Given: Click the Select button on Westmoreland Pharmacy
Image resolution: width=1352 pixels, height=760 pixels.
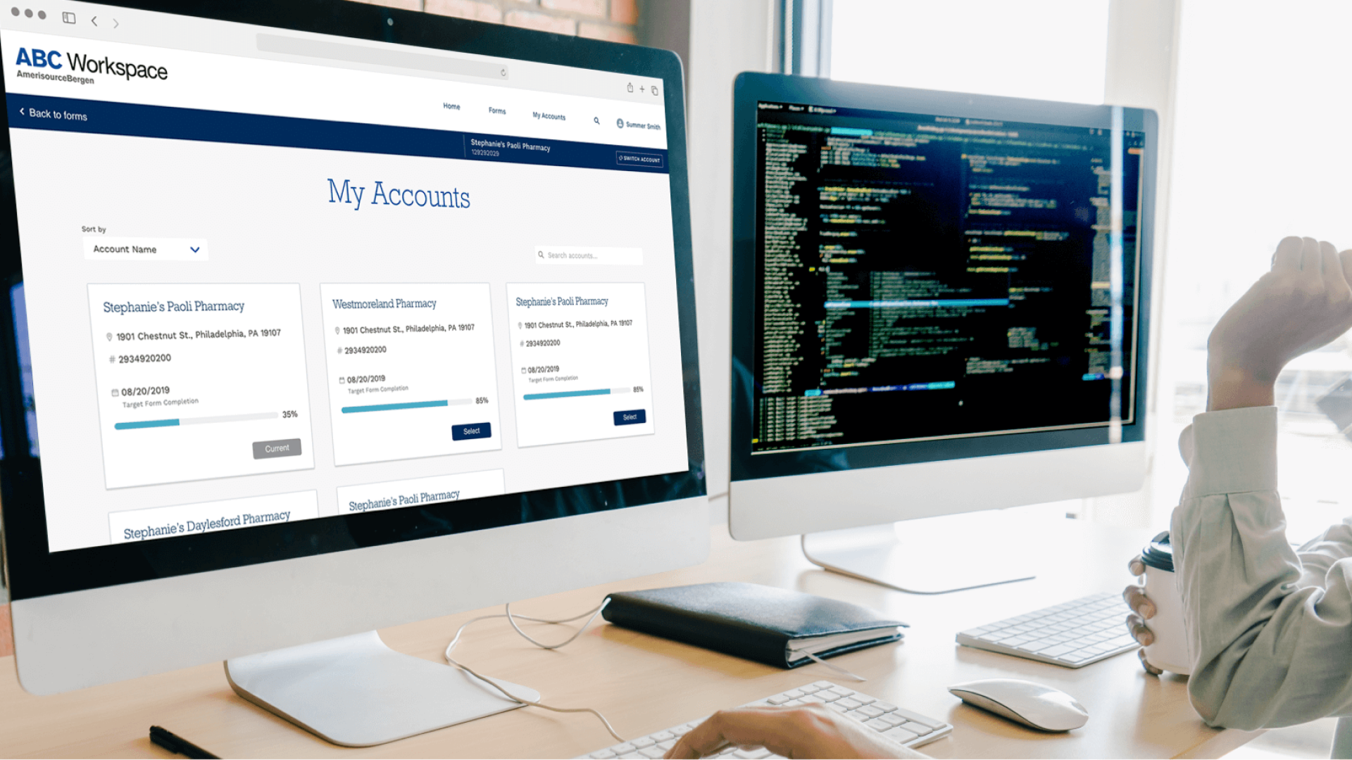Looking at the screenshot, I should [471, 431].
